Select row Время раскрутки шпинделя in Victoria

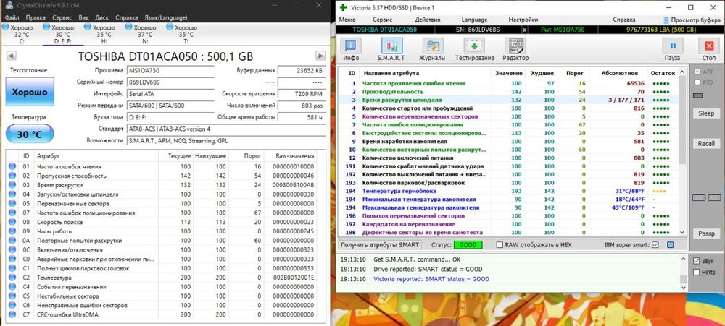[x=507, y=100]
